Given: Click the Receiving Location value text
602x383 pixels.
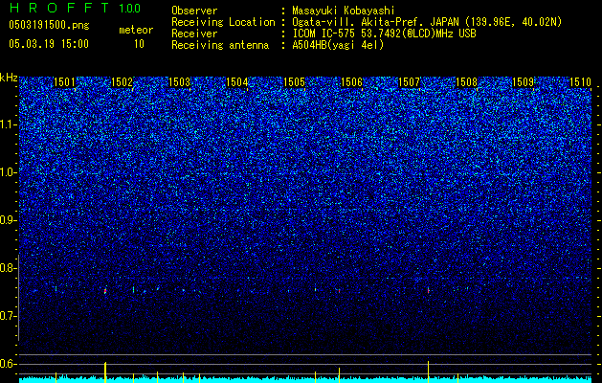Looking at the screenshot, I should pos(427,22).
